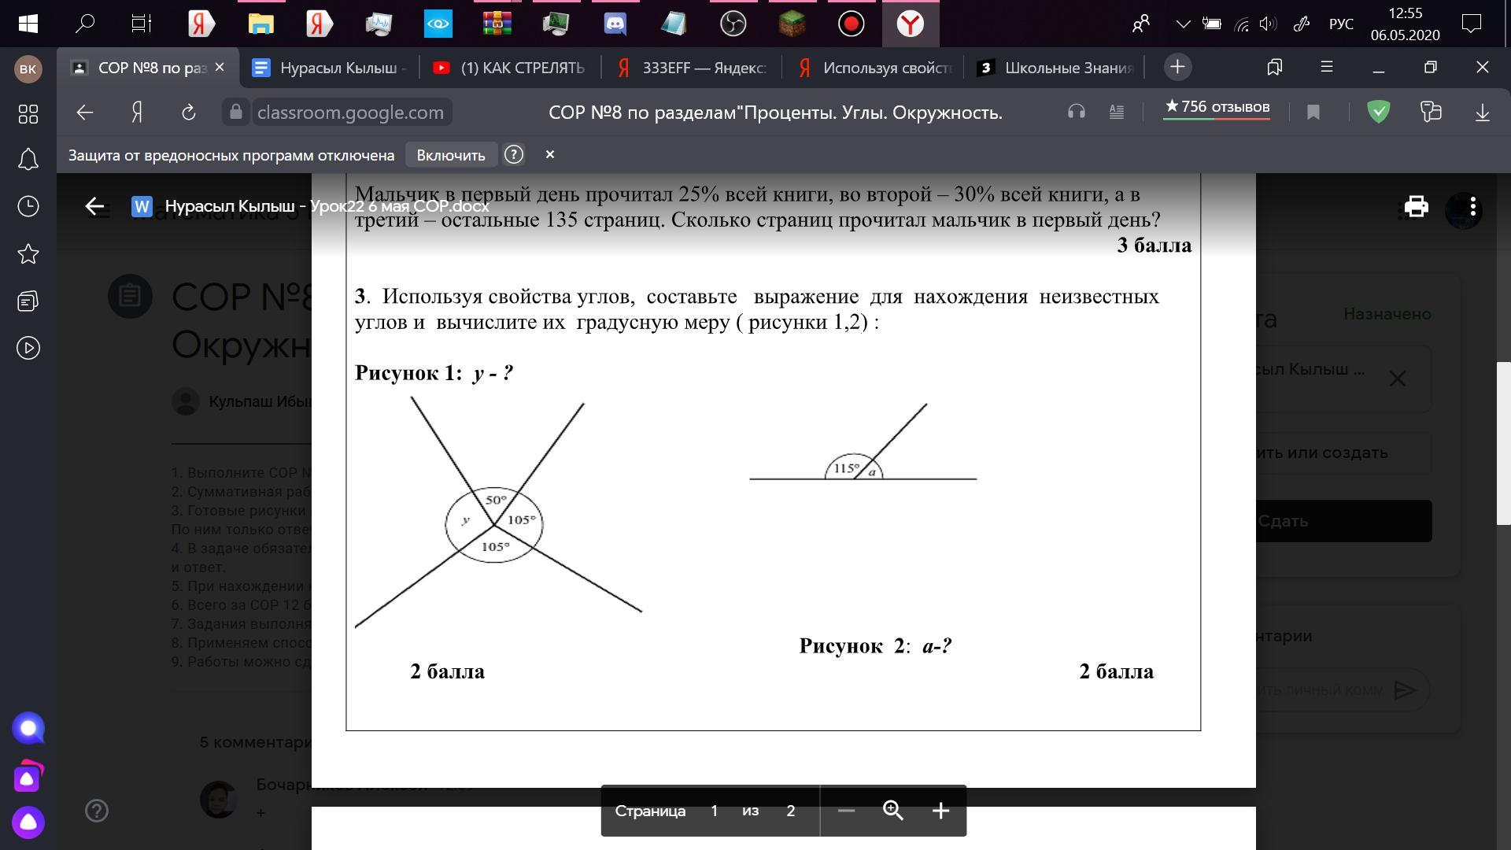Click the 756 отзывов reviews link
The image size is (1511, 850).
point(1217,107)
